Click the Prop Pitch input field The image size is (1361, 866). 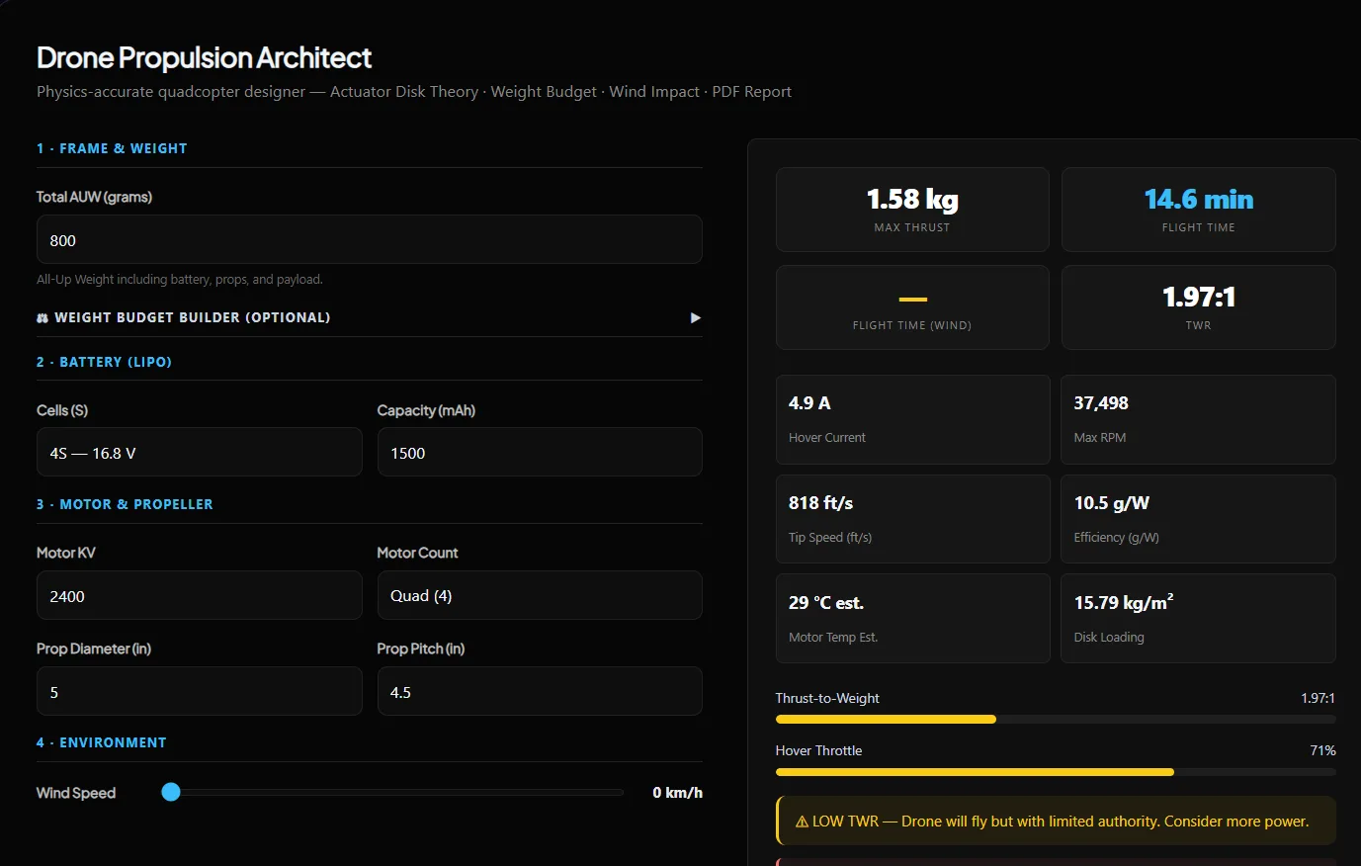(x=539, y=691)
